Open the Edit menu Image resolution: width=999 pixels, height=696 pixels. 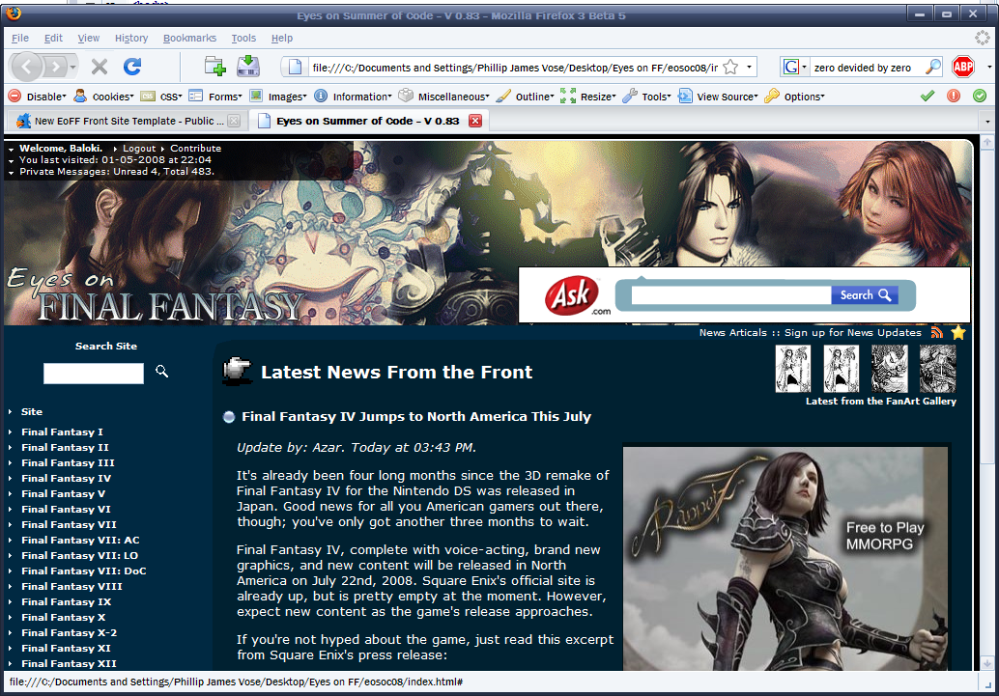(53, 39)
